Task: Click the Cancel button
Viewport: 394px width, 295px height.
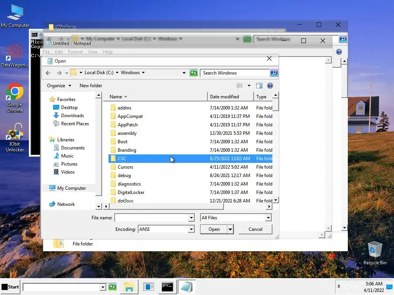Action: pos(255,229)
